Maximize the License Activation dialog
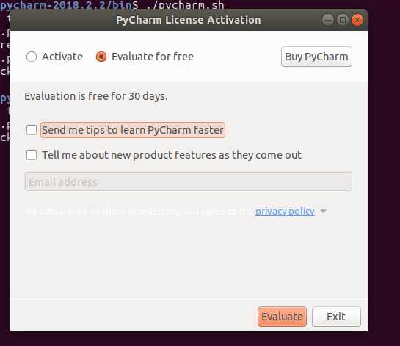 pyautogui.click(x=342, y=20)
